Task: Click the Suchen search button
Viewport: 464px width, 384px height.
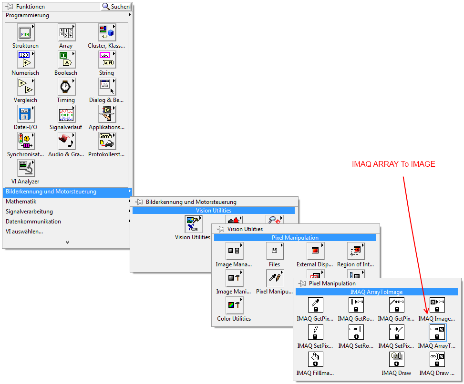Action: click(x=116, y=6)
